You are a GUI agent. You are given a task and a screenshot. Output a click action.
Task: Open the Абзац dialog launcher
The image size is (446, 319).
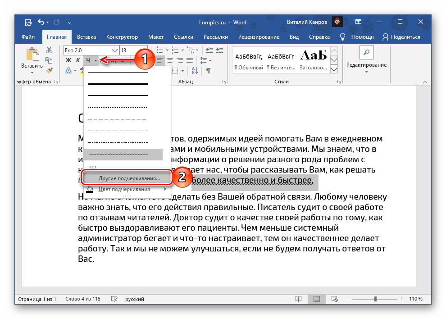[x=224, y=82]
